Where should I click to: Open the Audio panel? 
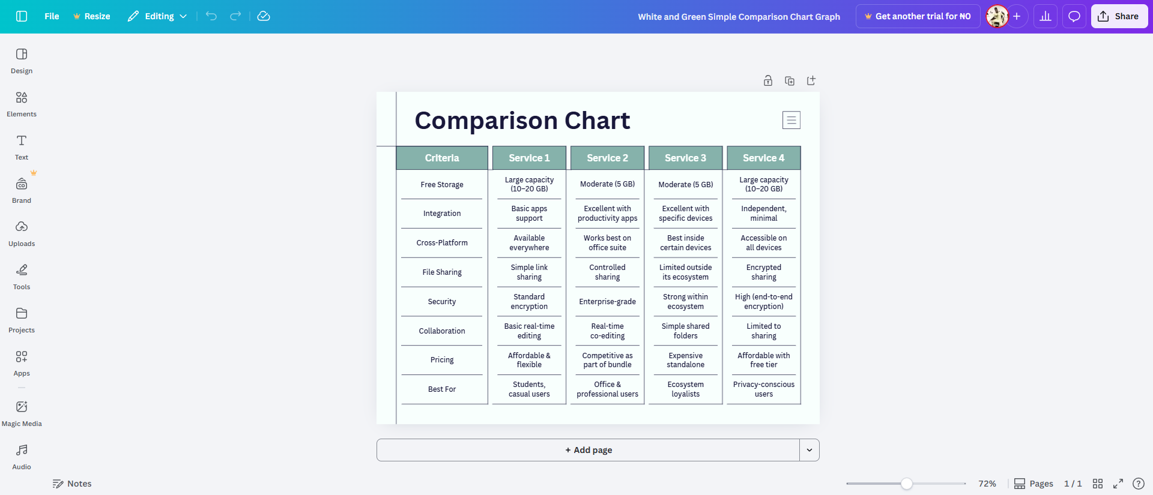(x=21, y=457)
